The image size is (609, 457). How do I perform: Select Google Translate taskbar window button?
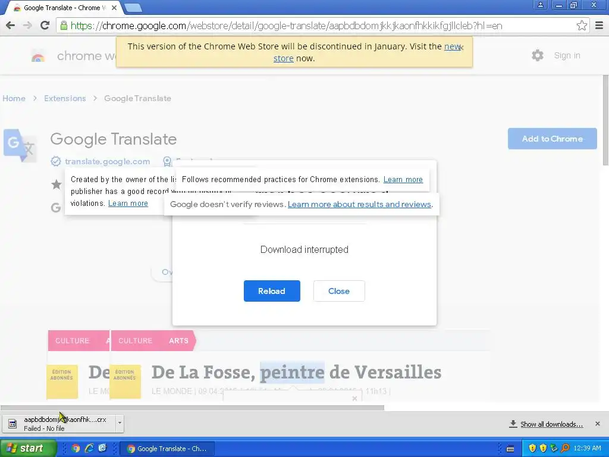point(168,449)
